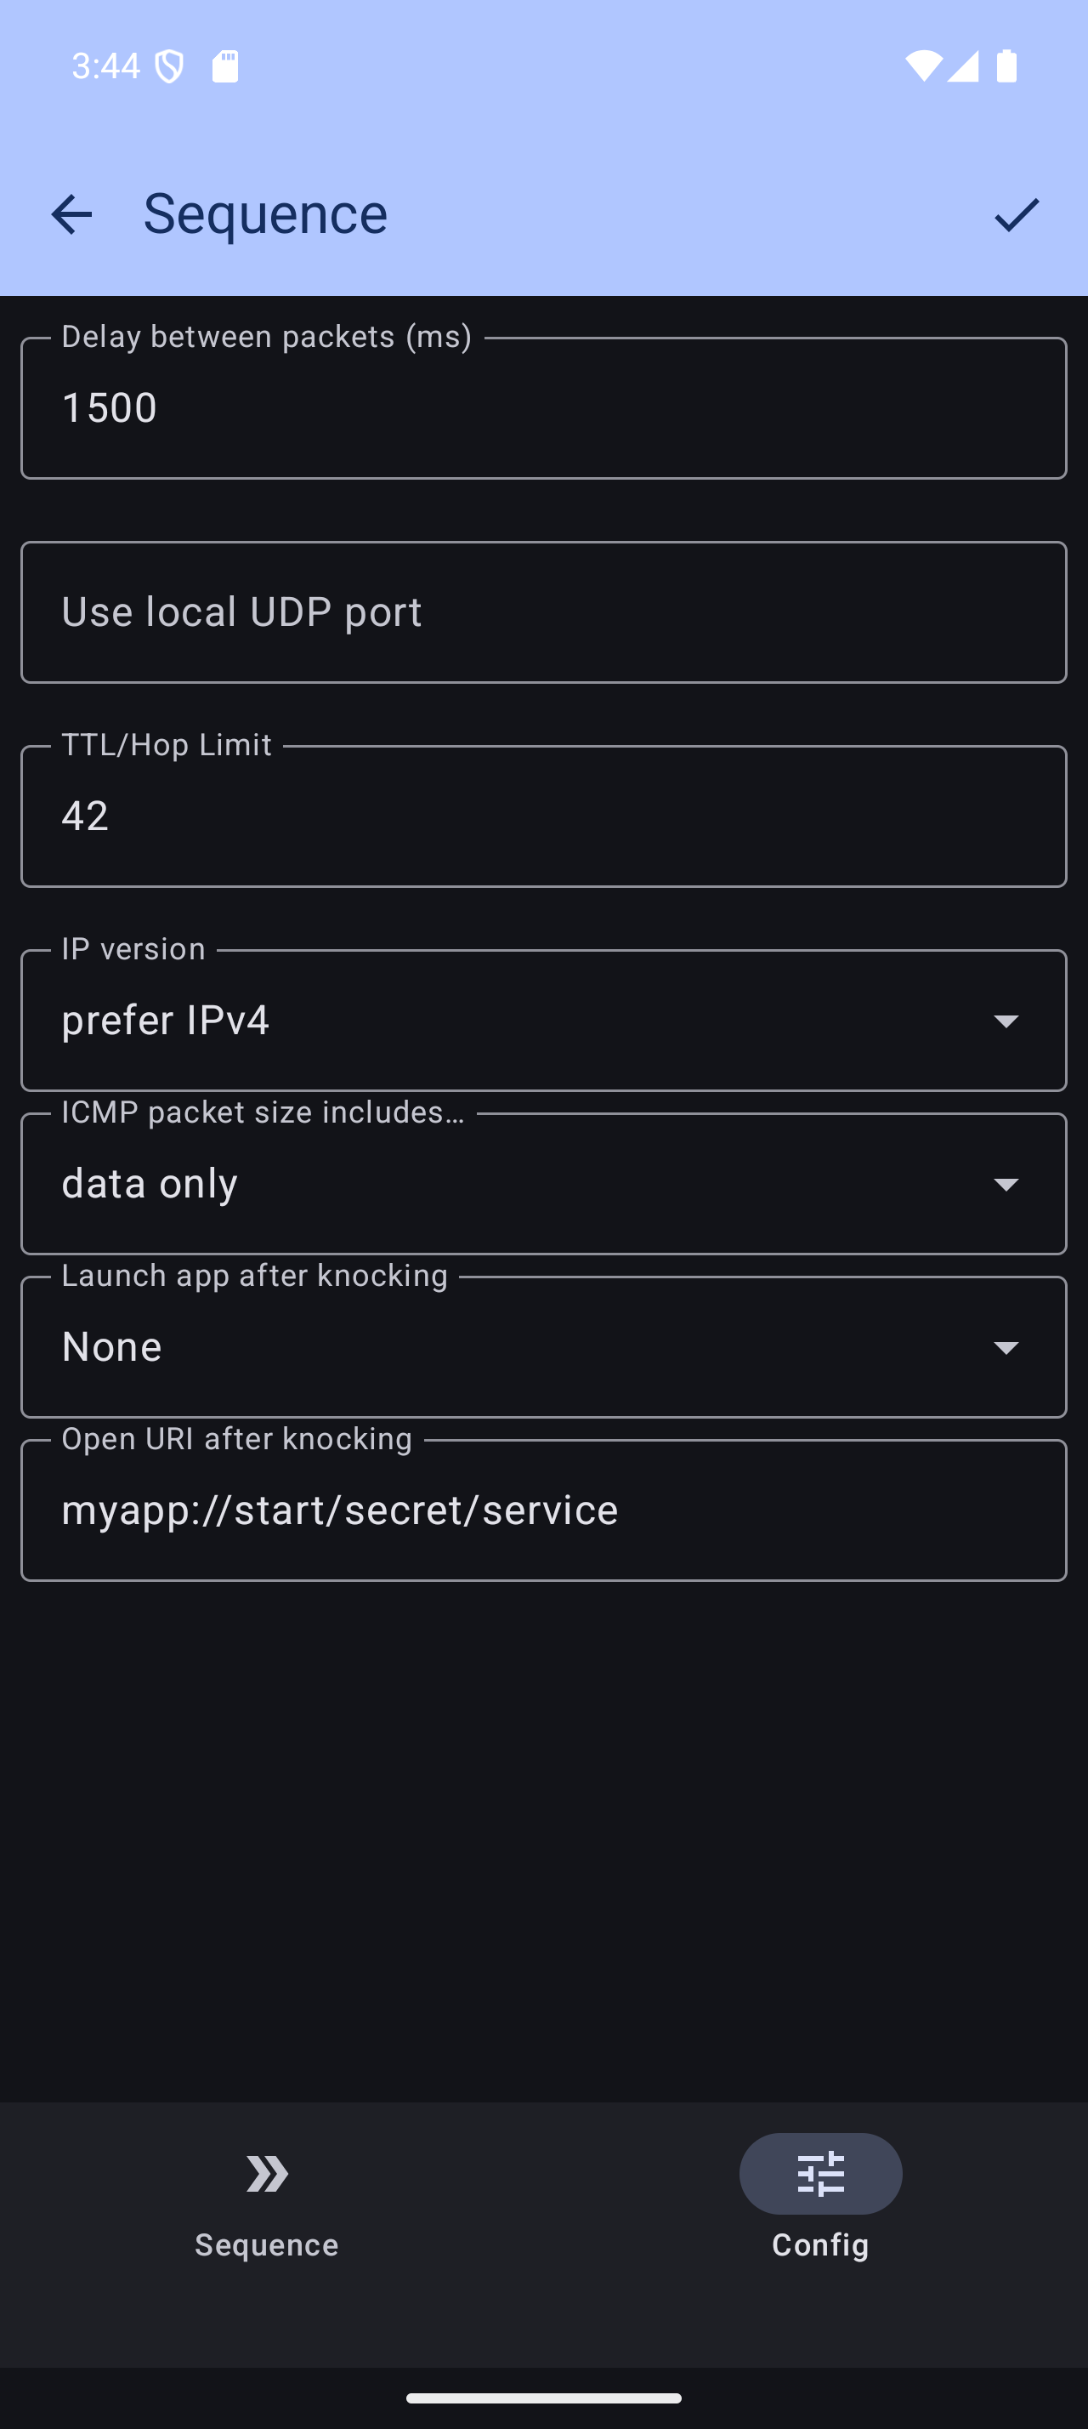Edit the TTL/Hop Limit value
Screen dimensions: 1088x2429
click(x=543, y=816)
